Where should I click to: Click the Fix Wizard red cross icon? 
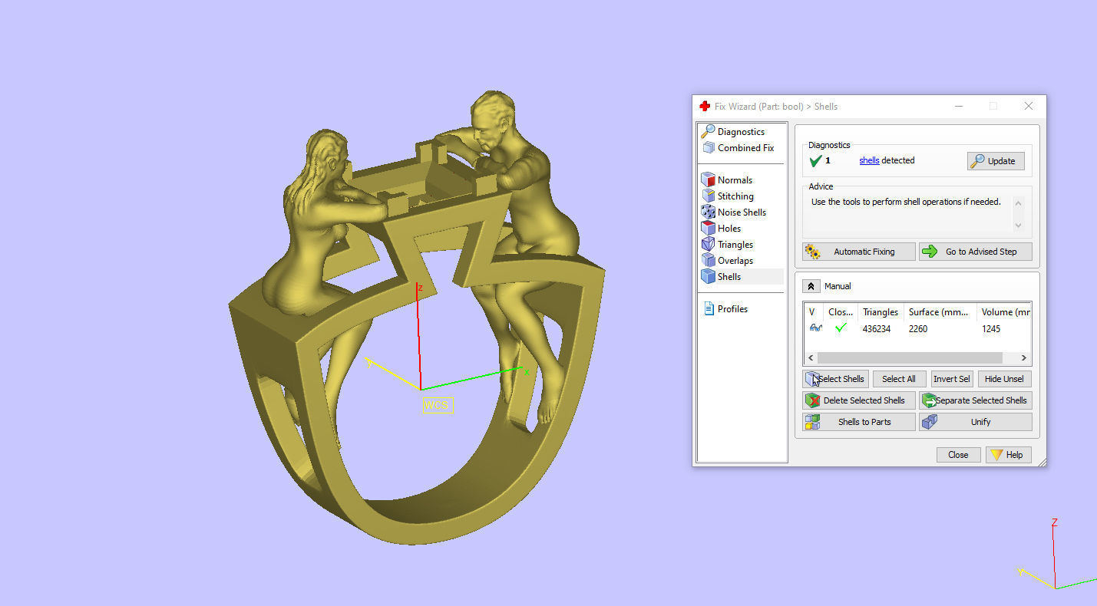705,107
